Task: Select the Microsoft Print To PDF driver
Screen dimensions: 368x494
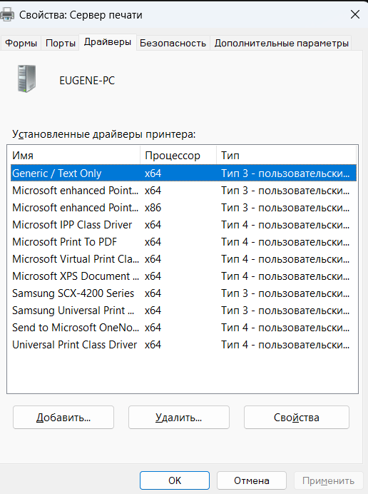Action: 183,242
